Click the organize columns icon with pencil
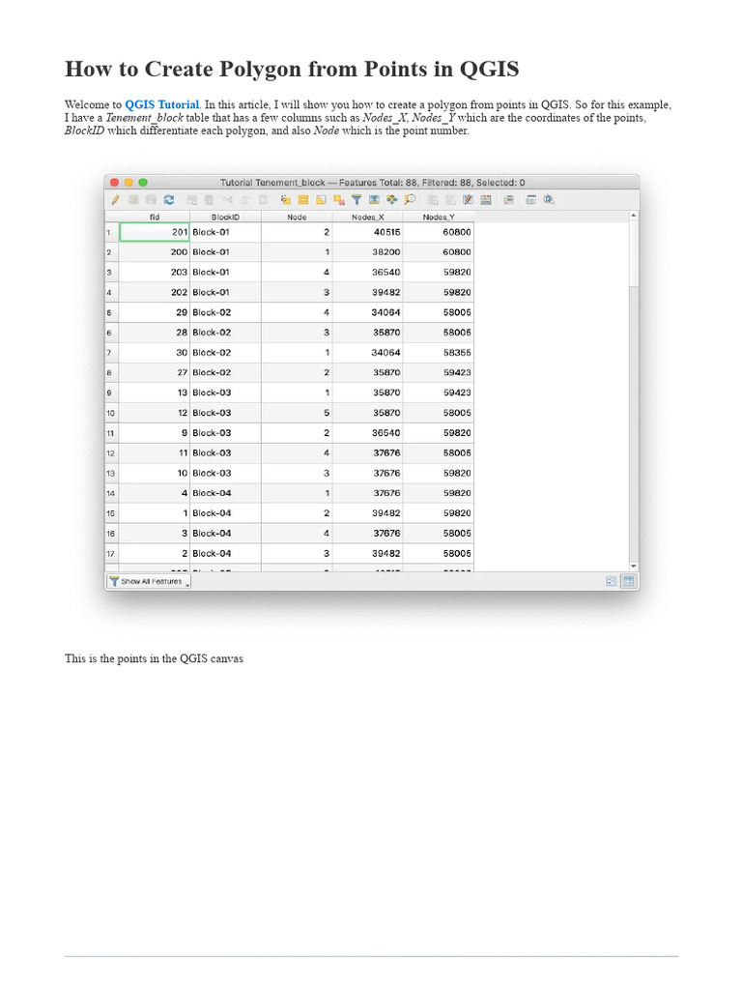This screenshot has height=990, width=742. click(468, 199)
